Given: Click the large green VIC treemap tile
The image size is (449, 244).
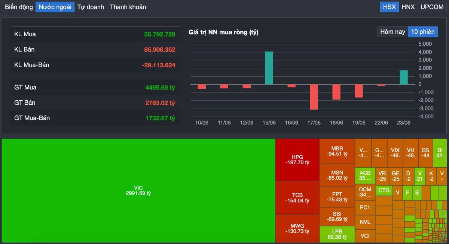Looking at the screenshot, I should tap(138, 190).
